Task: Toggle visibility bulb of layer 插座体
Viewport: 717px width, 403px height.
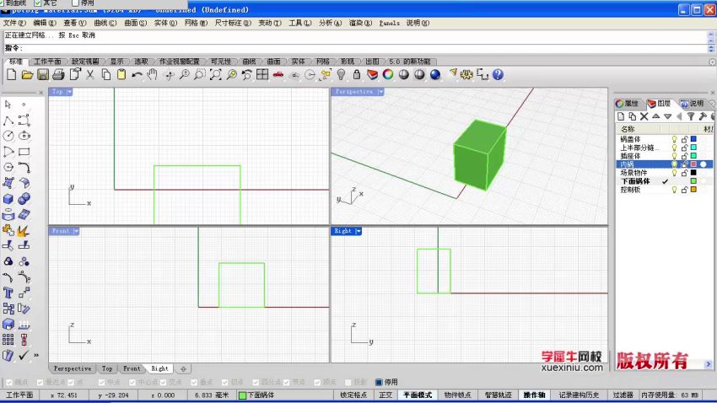Action: point(674,156)
